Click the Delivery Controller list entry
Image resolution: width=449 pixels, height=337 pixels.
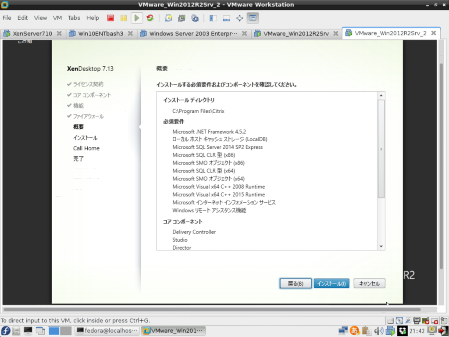coord(194,232)
